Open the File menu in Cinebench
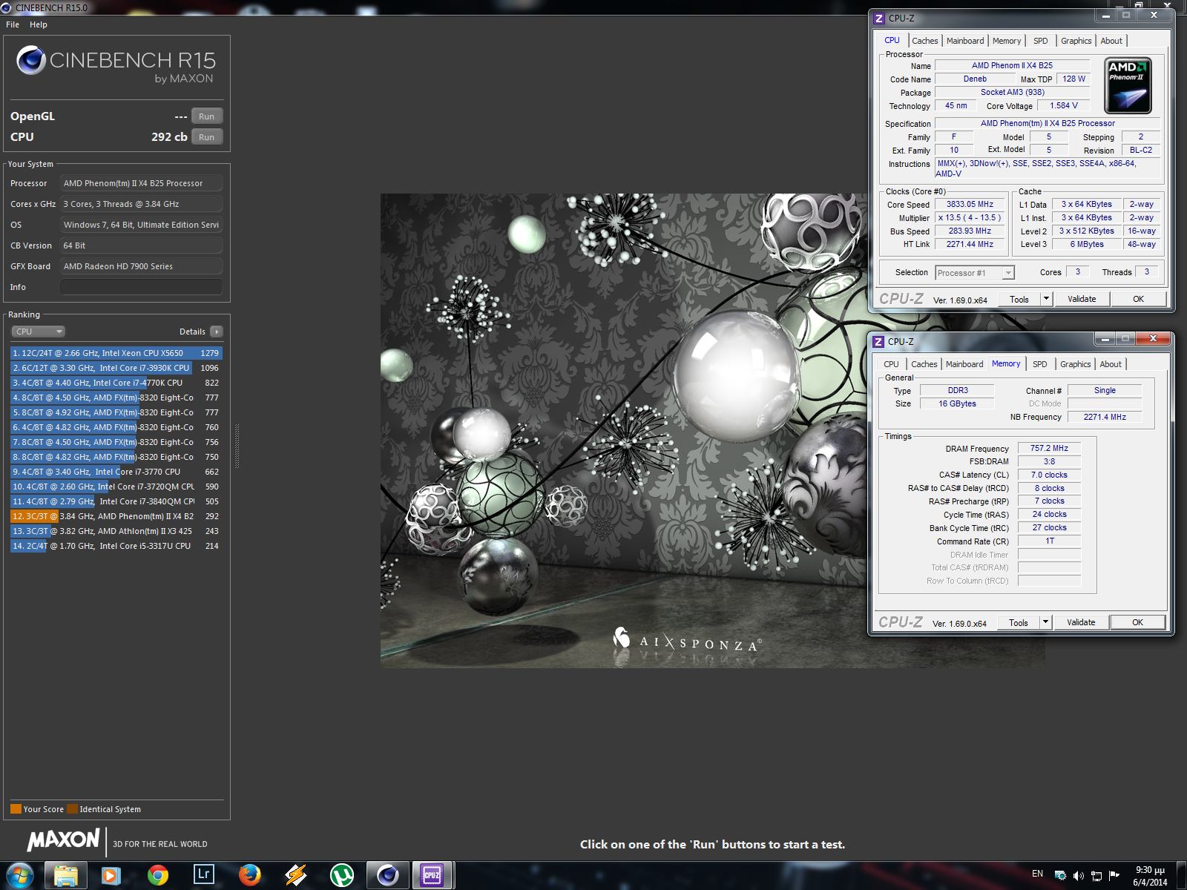Screen dimensions: 1187x890 click(x=13, y=24)
